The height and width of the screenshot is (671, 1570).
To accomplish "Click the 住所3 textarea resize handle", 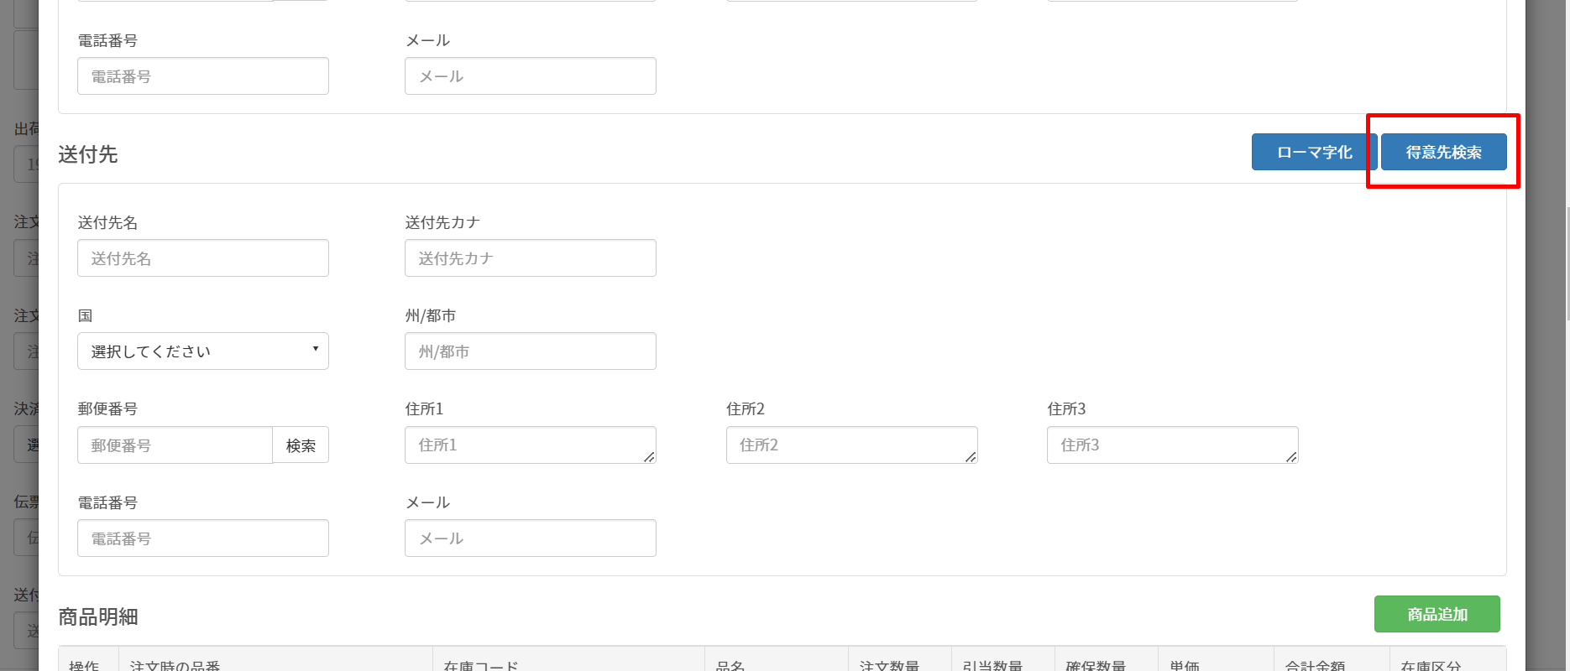I will click(x=1291, y=457).
